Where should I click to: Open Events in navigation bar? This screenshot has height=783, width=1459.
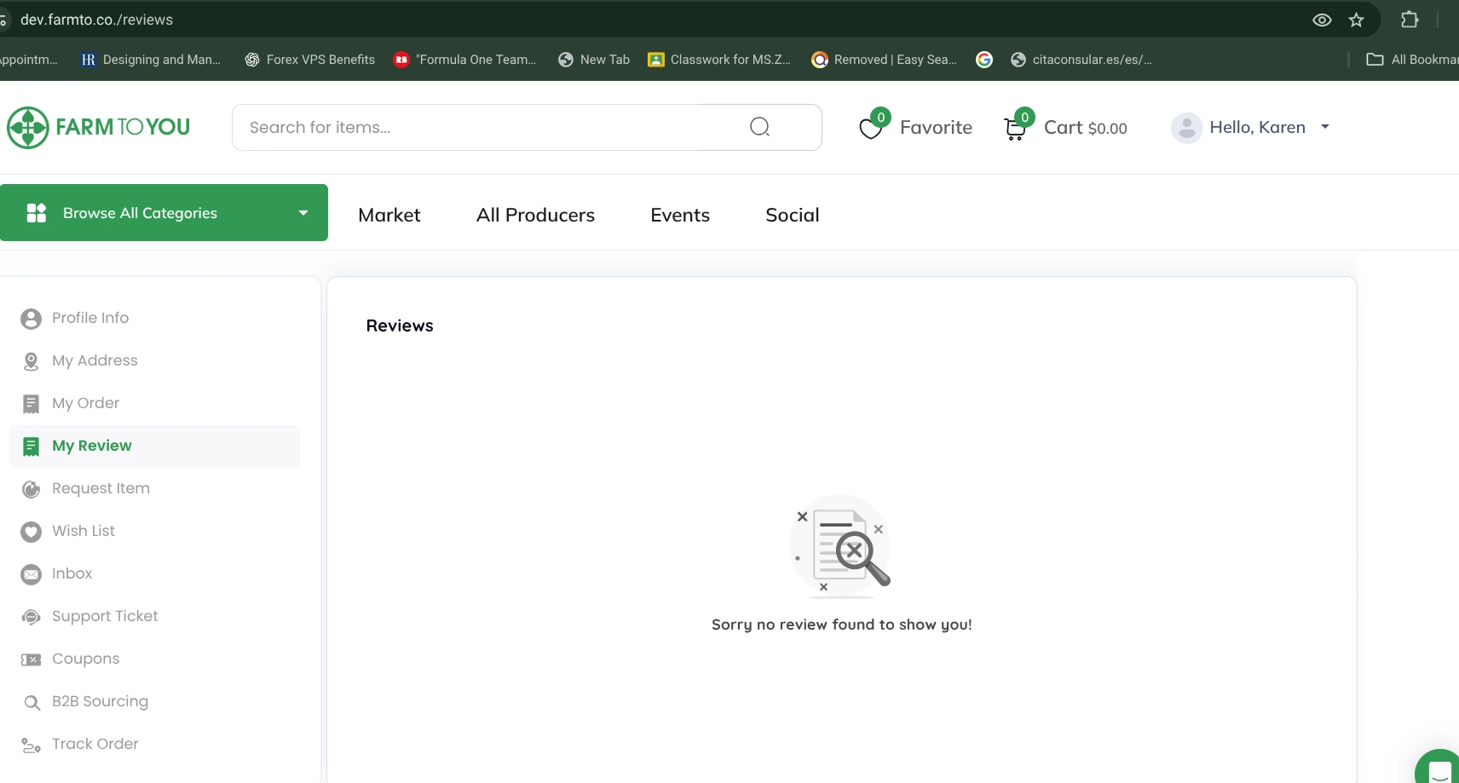680,215
